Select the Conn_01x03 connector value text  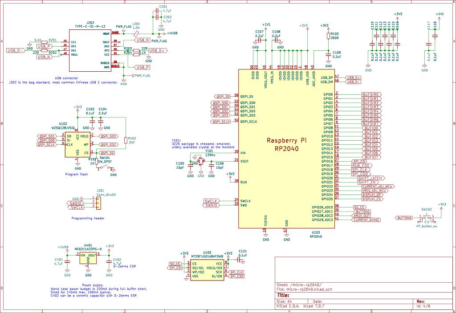pyautogui.click(x=106, y=195)
